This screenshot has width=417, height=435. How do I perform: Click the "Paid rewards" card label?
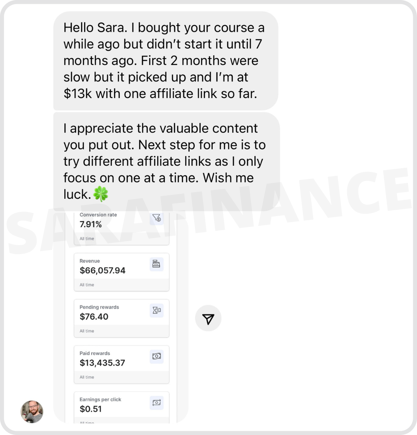tap(95, 353)
